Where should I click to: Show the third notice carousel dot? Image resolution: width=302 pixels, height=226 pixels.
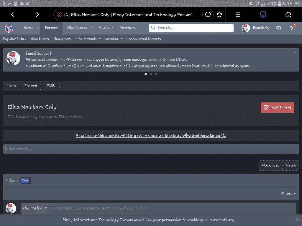[x=156, y=74]
